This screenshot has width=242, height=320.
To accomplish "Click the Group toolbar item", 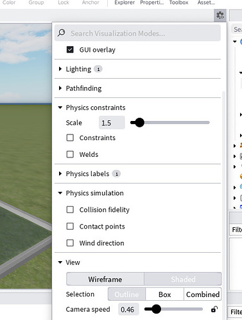I will pos(36,3).
